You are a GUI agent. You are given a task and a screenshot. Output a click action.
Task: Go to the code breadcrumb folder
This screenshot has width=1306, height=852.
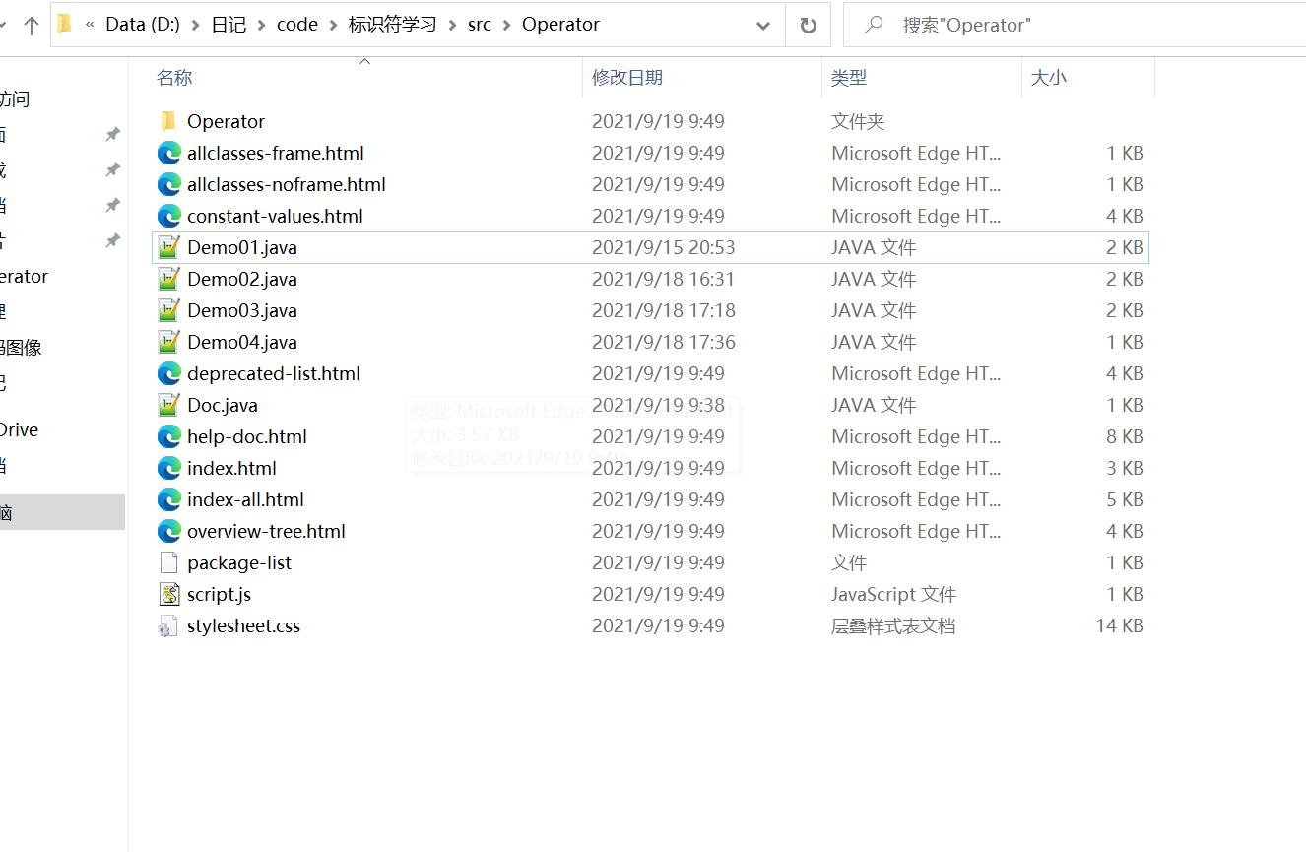pos(297,25)
